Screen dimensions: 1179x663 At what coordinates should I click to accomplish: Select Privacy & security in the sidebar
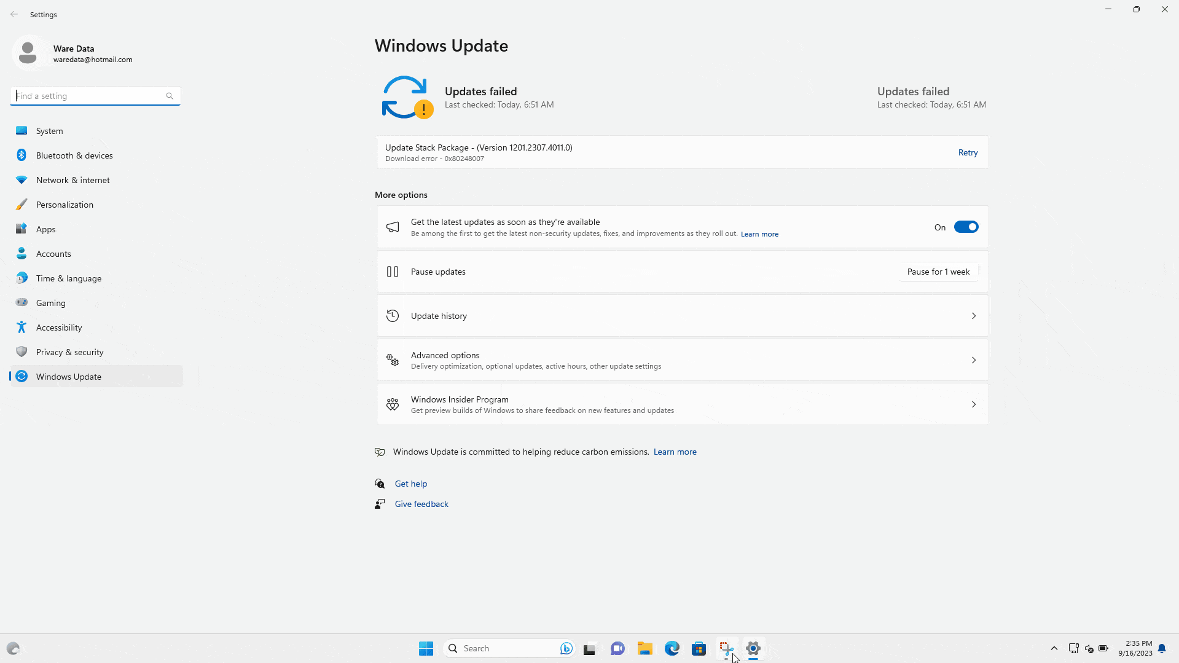coord(96,352)
